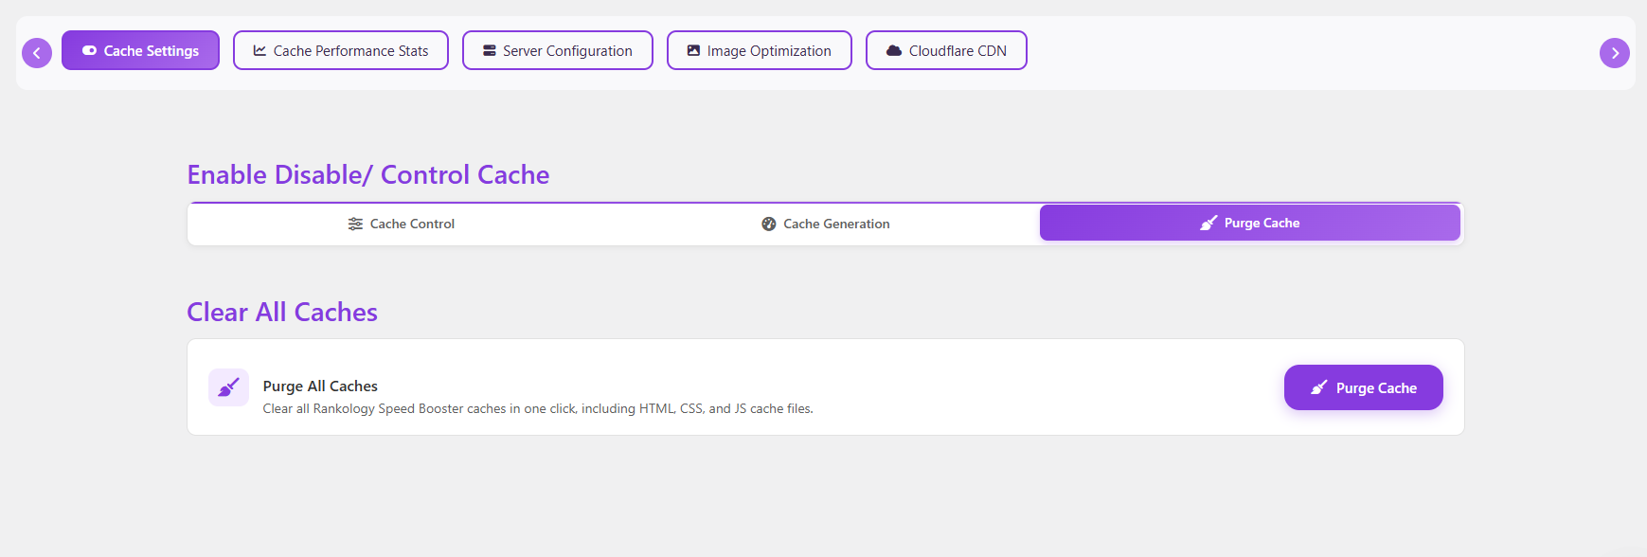Open the Cache Settings tab

pyautogui.click(x=140, y=51)
